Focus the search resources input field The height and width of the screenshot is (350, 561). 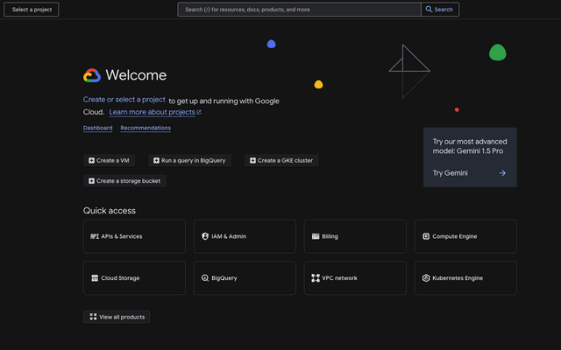click(x=299, y=10)
